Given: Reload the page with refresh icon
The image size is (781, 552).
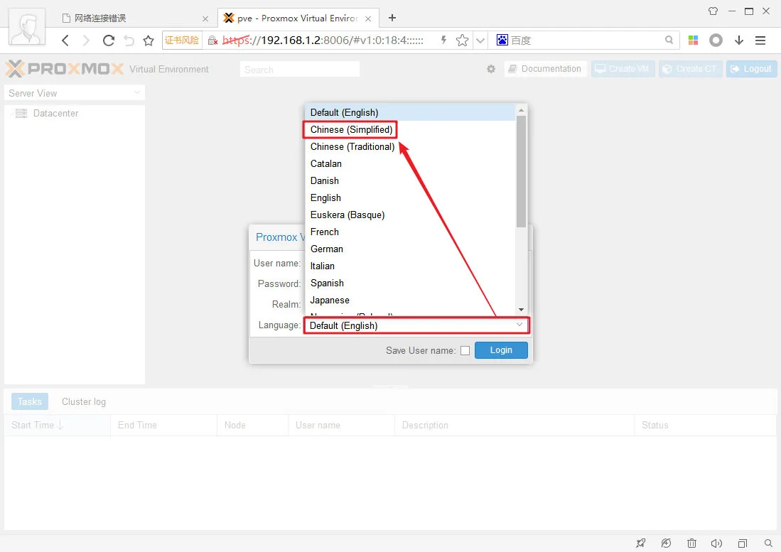Looking at the screenshot, I should click(x=108, y=40).
